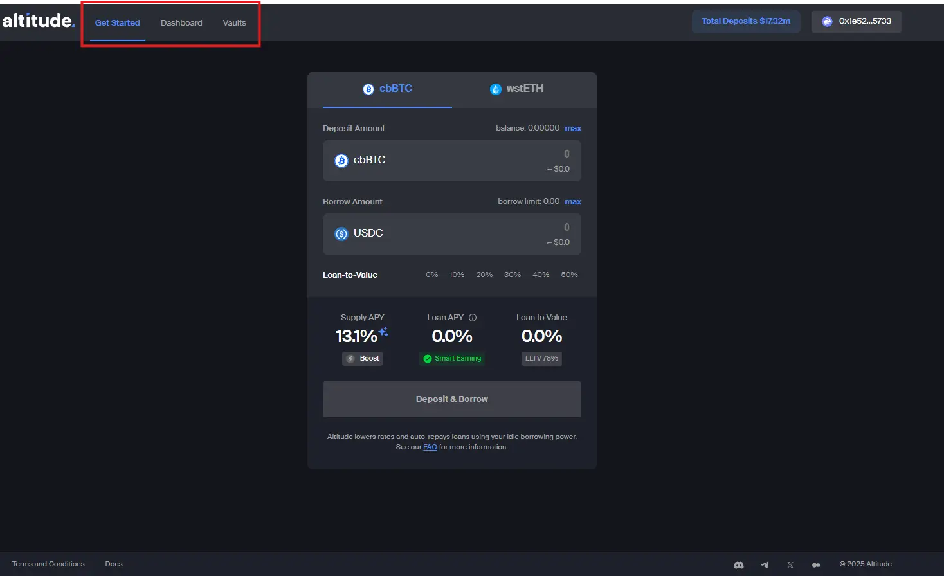Click the borrow limit: 0.00 text
Image resolution: width=944 pixels, height=576 pixels.
pyautogui.click(x=529, y=201)
